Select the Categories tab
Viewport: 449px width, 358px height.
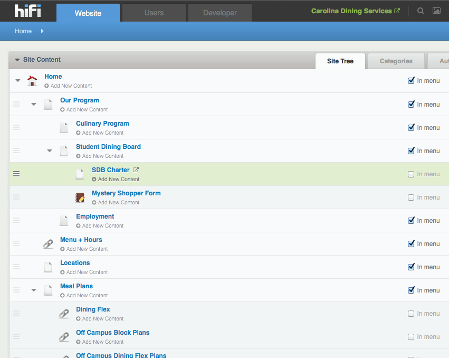click(396, 61)
